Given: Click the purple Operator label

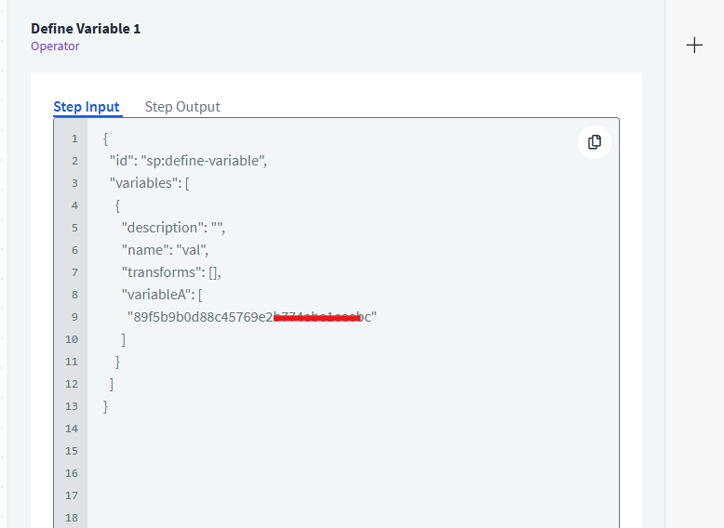Looking at the screenshot, I should (55, 46).
